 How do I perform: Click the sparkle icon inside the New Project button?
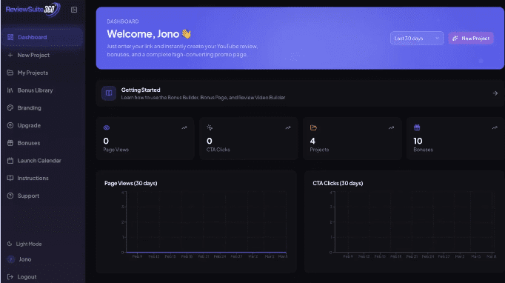tap(455, 39)
